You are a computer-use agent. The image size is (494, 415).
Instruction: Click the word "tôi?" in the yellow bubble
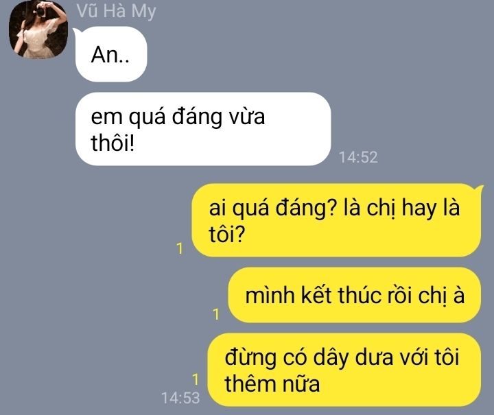point(226,235)
